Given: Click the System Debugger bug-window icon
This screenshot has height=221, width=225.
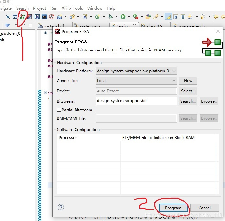Looking at the screenshot, I should [37, 17].
